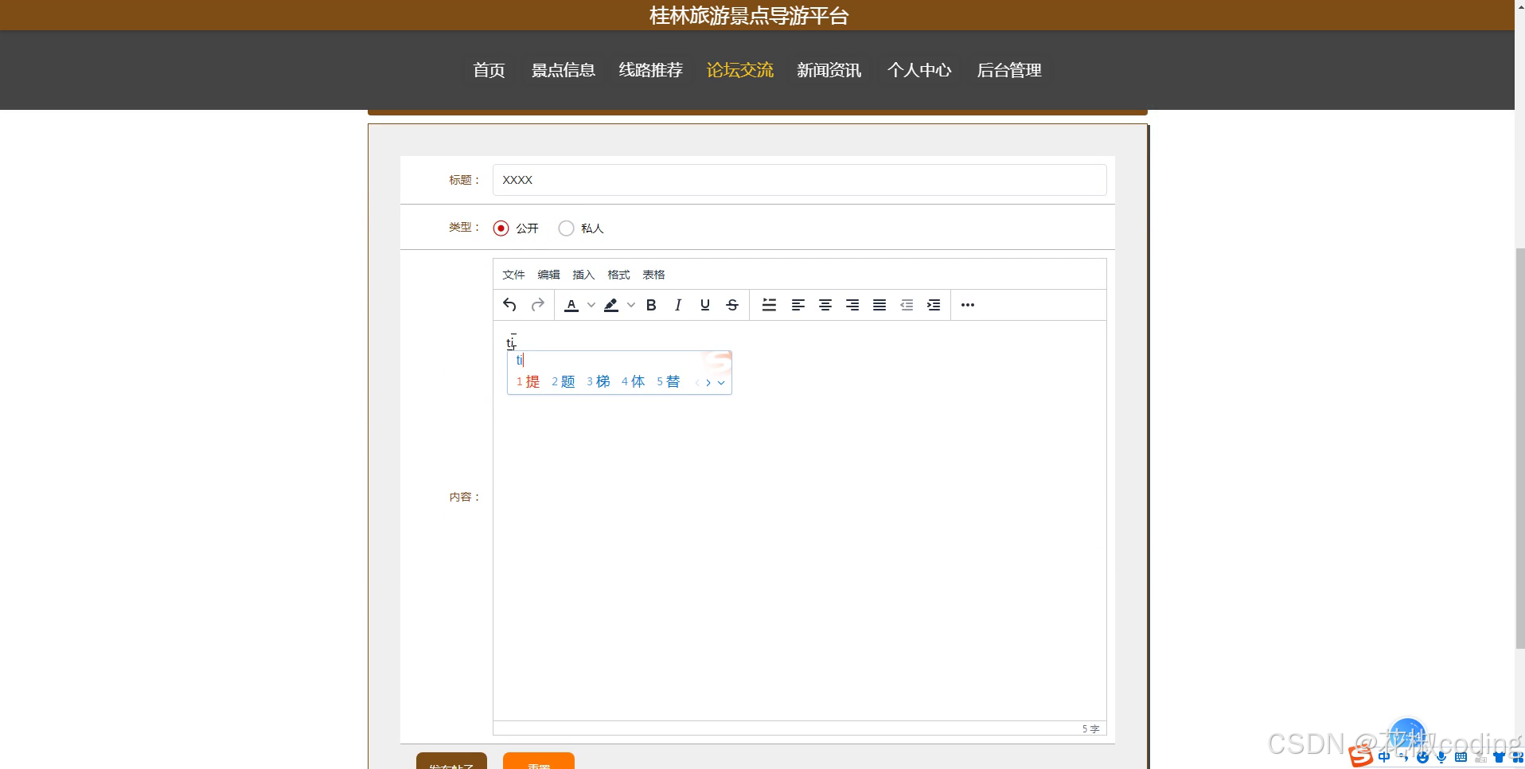The image size is (1525, 769).
Task: Pick a font color from the A swatch
Action: [x=571, y=305]
